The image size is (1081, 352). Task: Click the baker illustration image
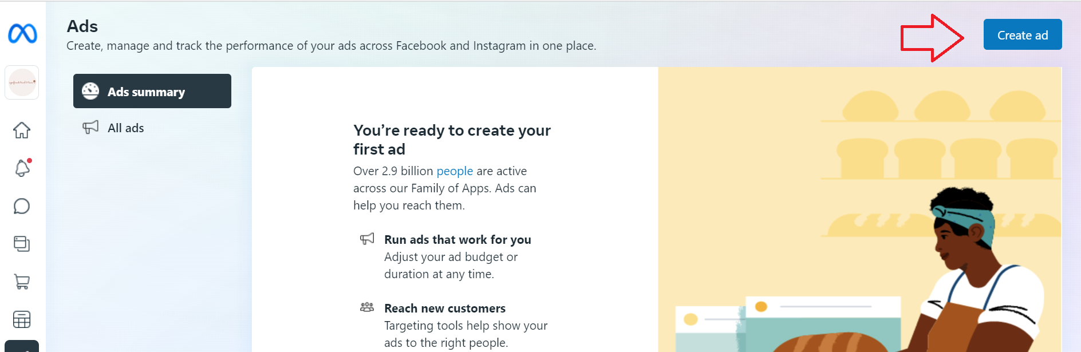click(x=859, y=209)
